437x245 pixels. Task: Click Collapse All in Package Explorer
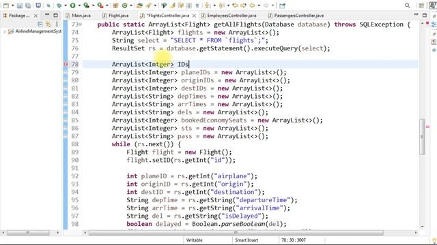(x=40, y=24)
